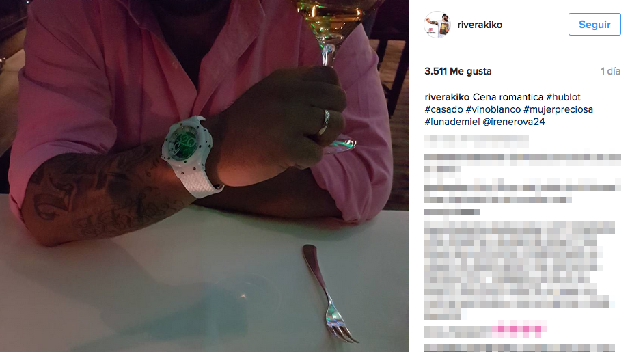Click the white Hublot watch in the photo

tap(189, 154)
